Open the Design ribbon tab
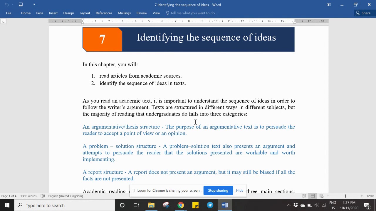 68,13
